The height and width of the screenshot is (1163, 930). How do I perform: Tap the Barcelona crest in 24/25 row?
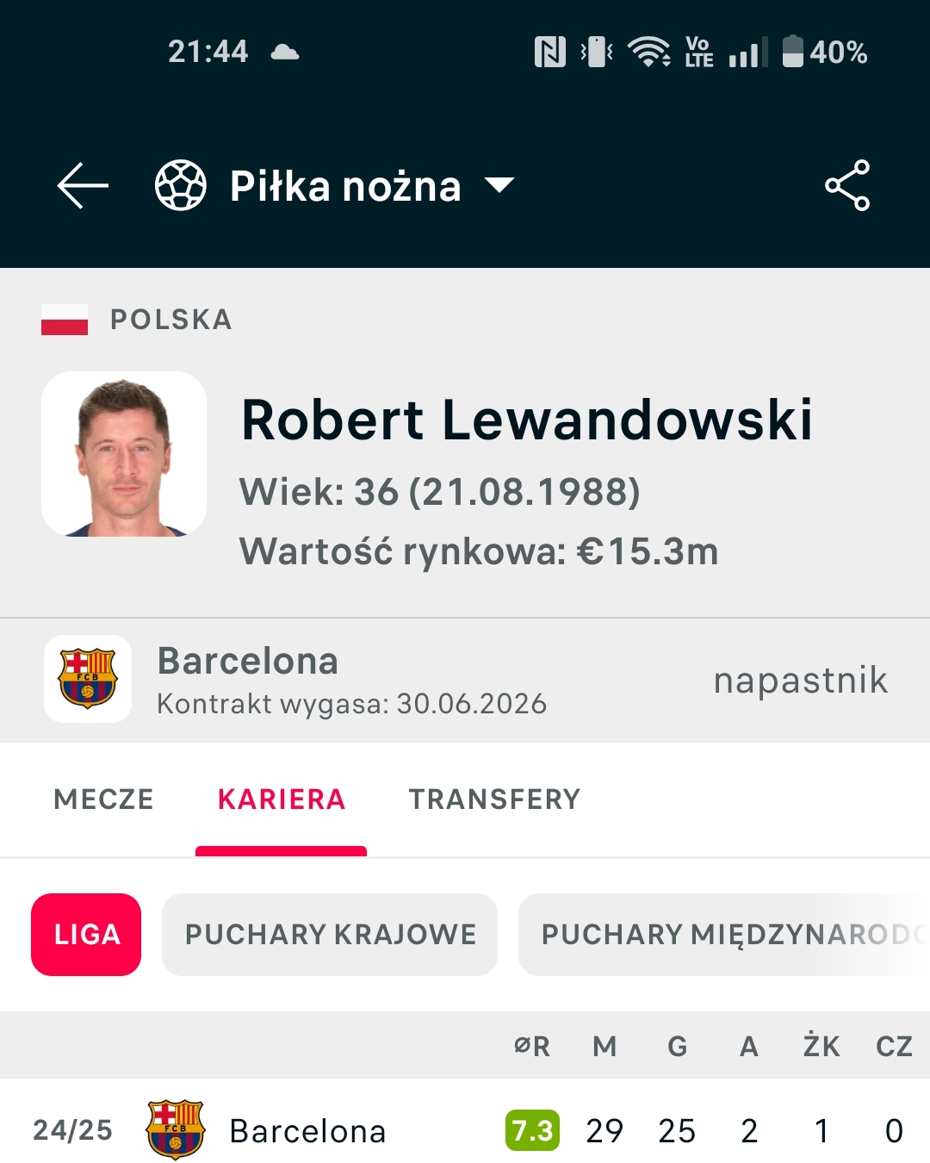176,1129
